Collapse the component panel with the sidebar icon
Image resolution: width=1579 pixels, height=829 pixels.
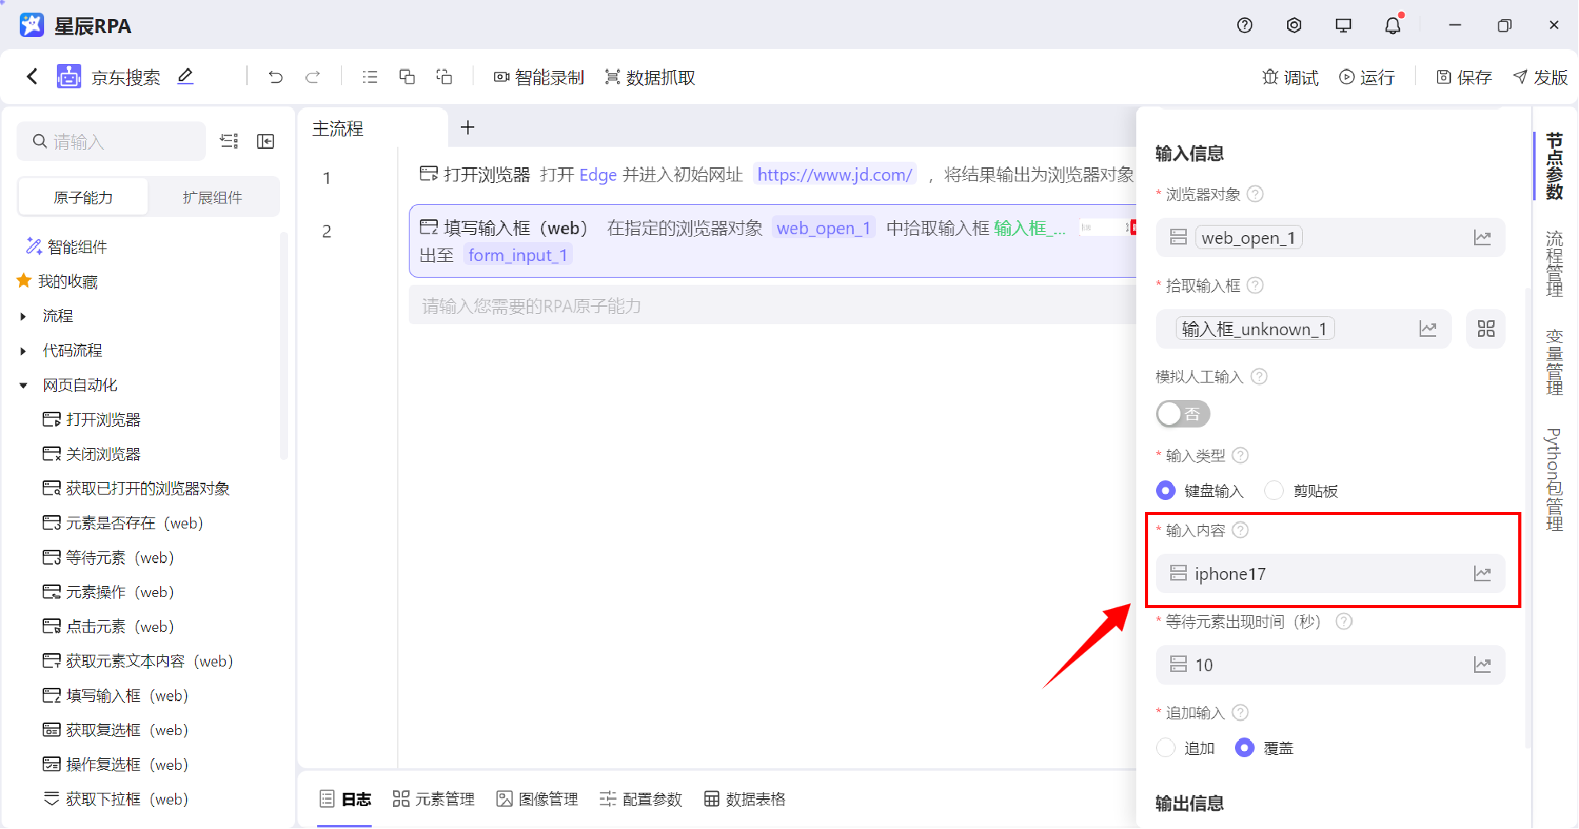click(266, 141)
